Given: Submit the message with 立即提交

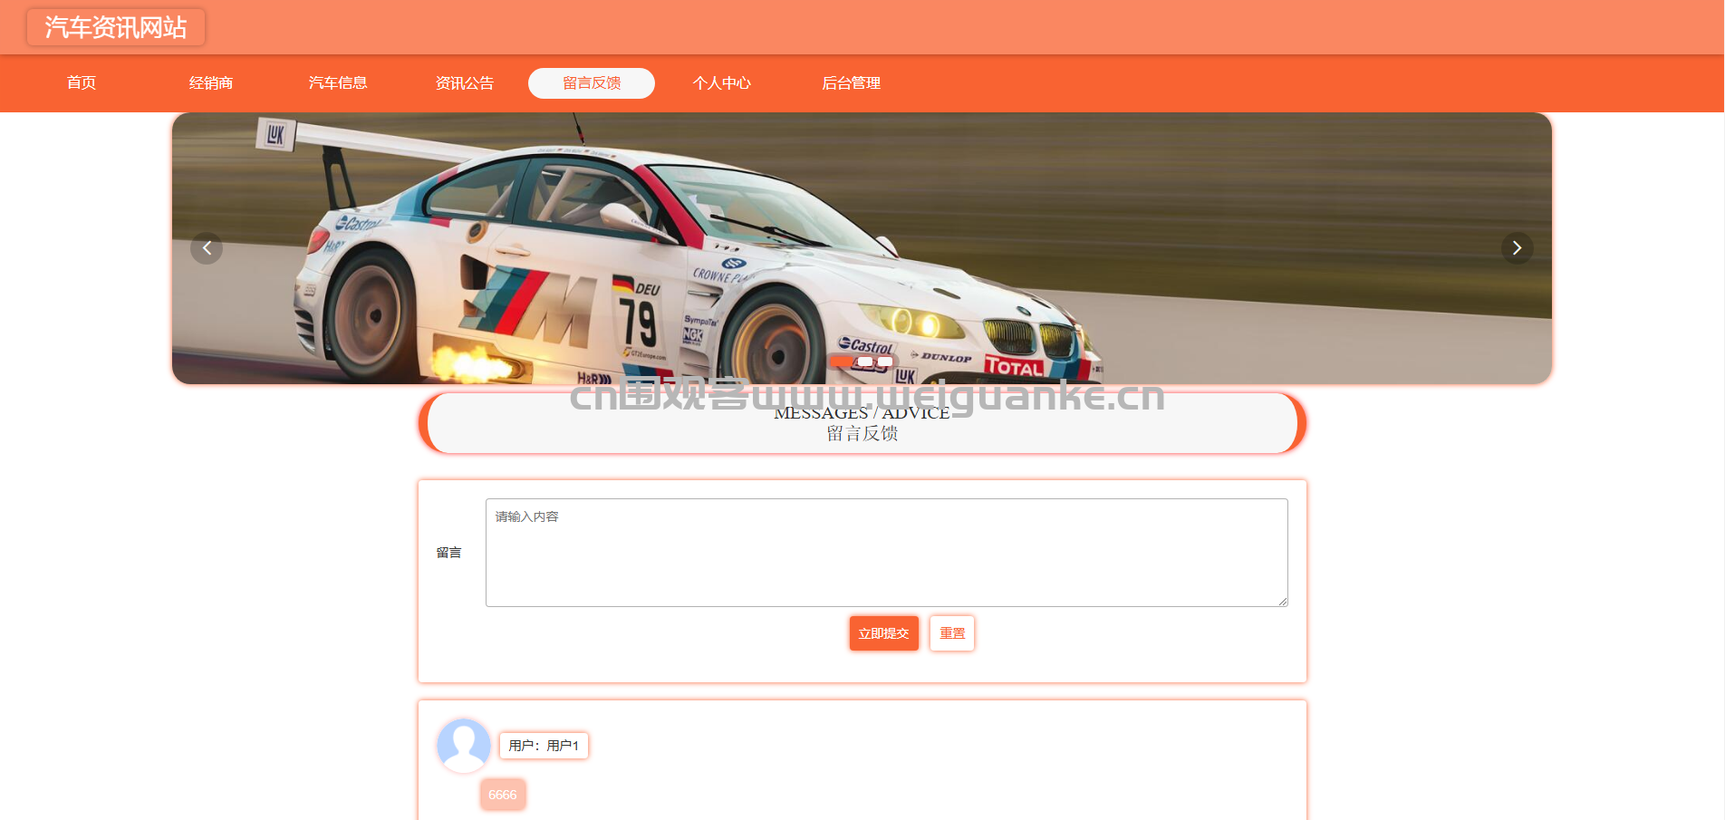Looking at the screenshot, I should point(884,633).
